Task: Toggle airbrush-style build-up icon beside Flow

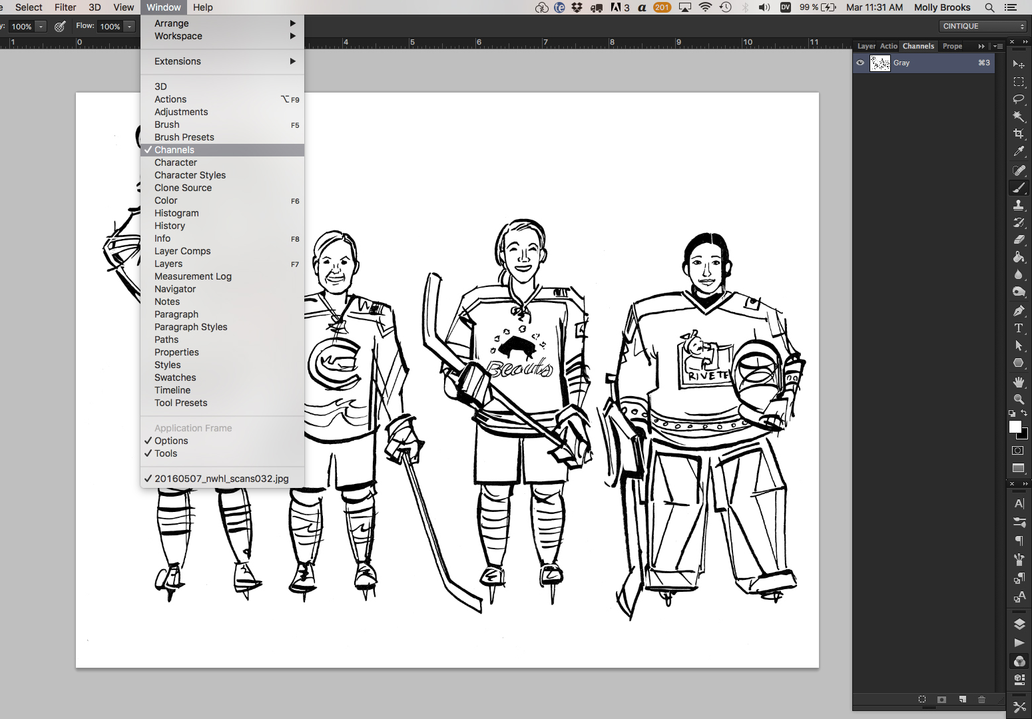Action: pyautogui.click(x=60, y=26)
